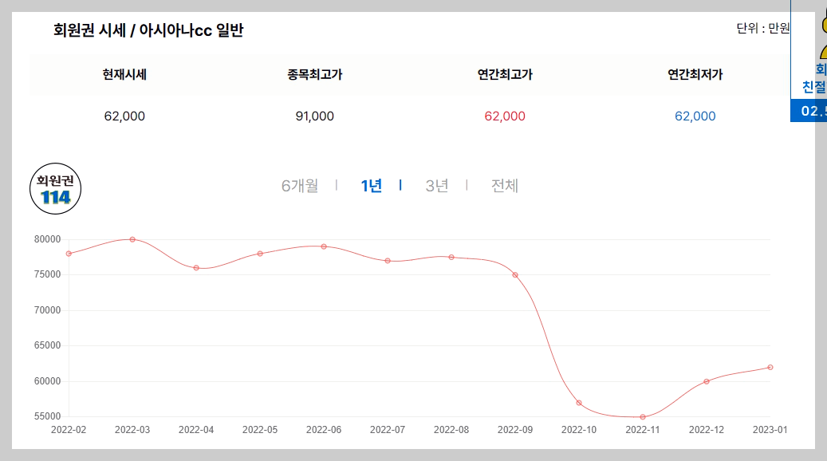827x461 pixels.
Task: Click the 연간최저가 column header
Action: click(x=695, y=74)
